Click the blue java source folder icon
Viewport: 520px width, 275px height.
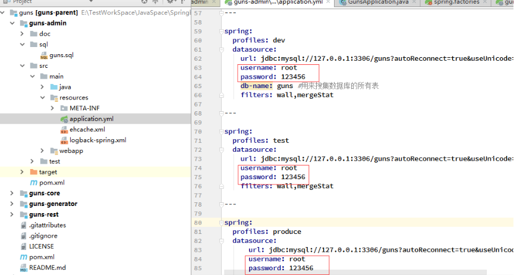click(x=53, y=87)
